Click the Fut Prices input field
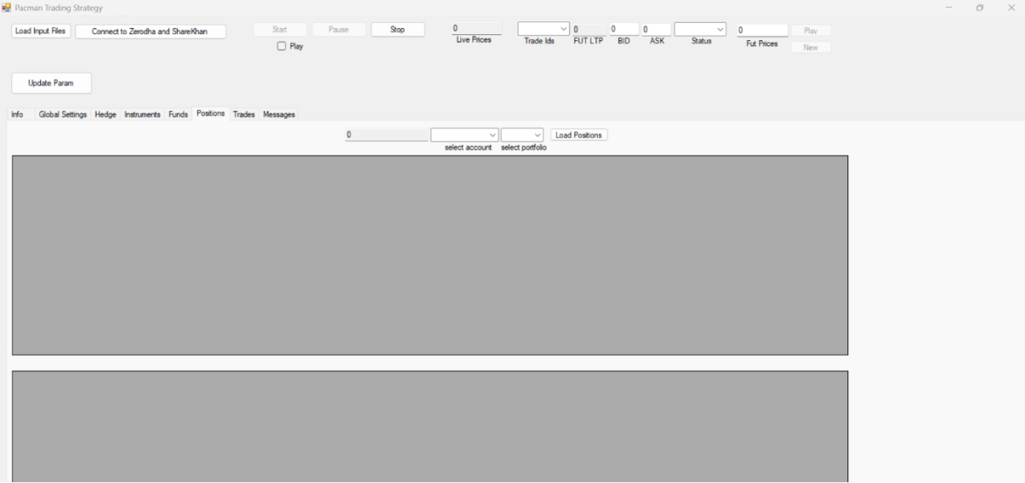1025x483 pixels. click(x=762, y=30)
